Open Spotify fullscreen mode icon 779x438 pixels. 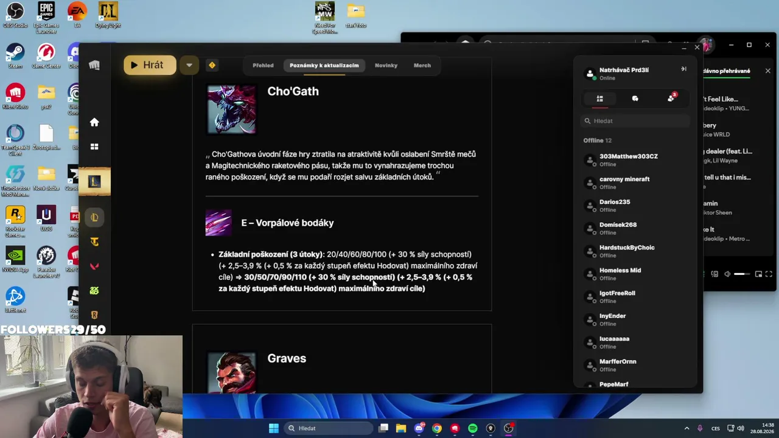(x=769, y=274)
